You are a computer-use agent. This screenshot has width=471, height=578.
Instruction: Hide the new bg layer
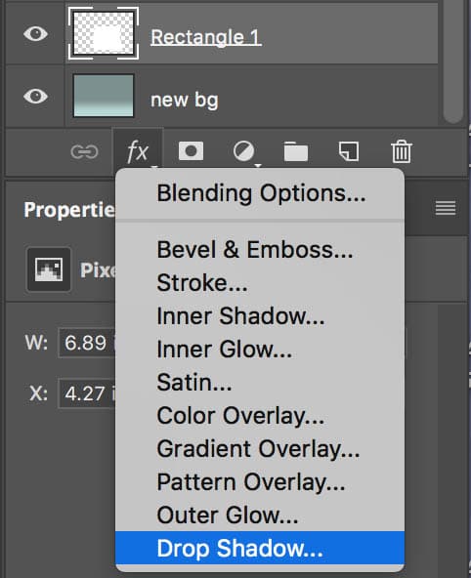[x=35, y=97]
